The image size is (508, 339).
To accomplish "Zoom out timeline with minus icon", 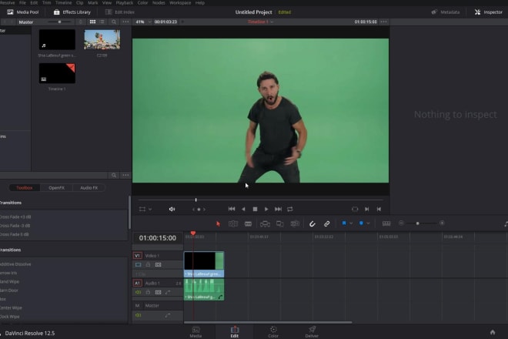I will (401, 223).
